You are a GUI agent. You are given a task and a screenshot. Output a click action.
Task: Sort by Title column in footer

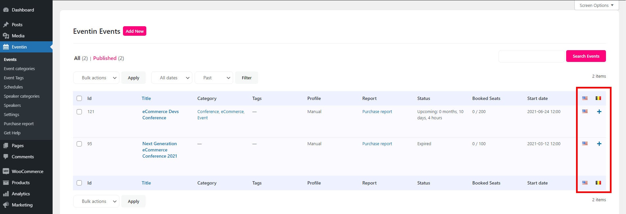click(x=146, y=183)
